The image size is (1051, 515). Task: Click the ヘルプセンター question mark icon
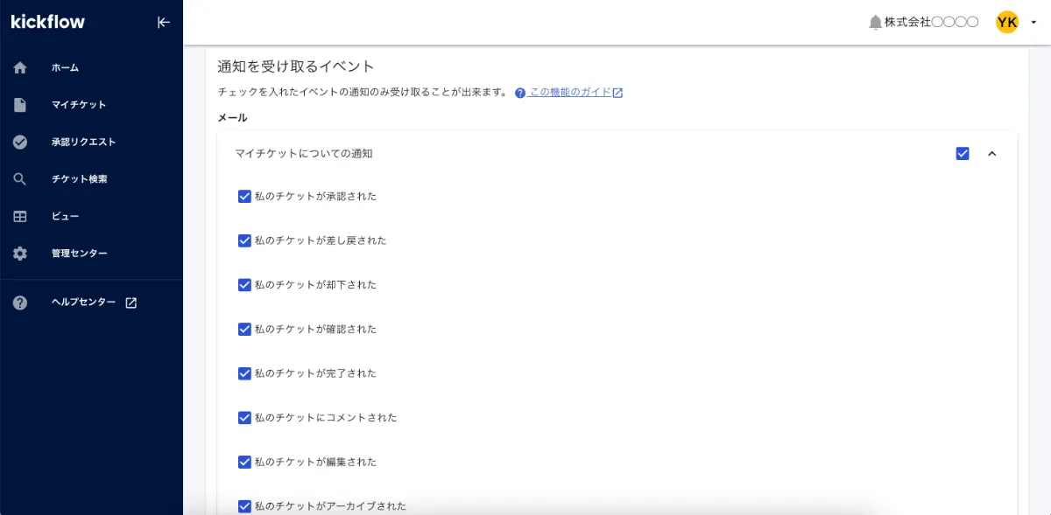(20, 303)
